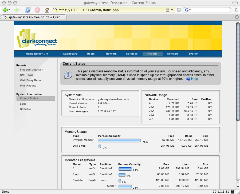Click the /boot 9% capacity bar
The width and height of the screenshot is (240, 194).
click(x=122, y=175)
